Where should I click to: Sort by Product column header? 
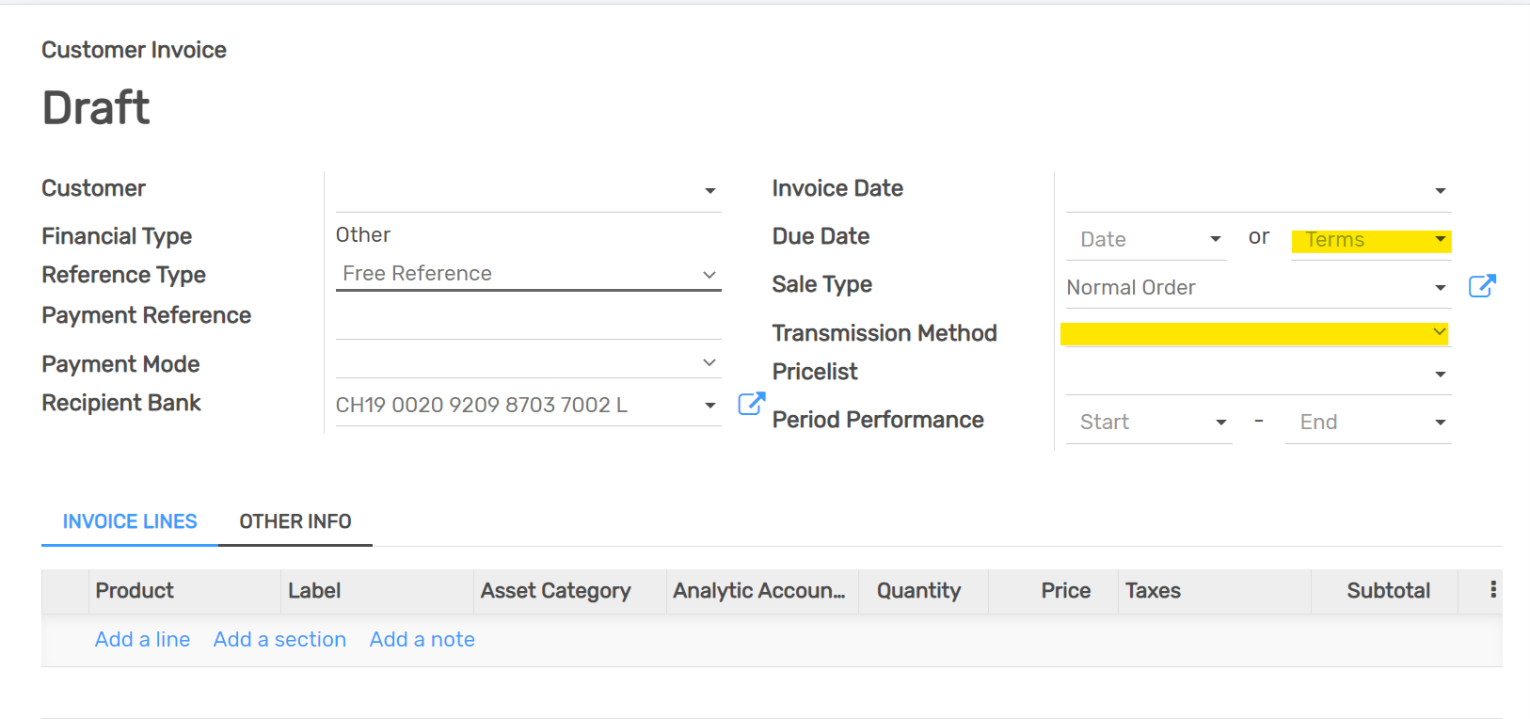(x=184, y=591)
